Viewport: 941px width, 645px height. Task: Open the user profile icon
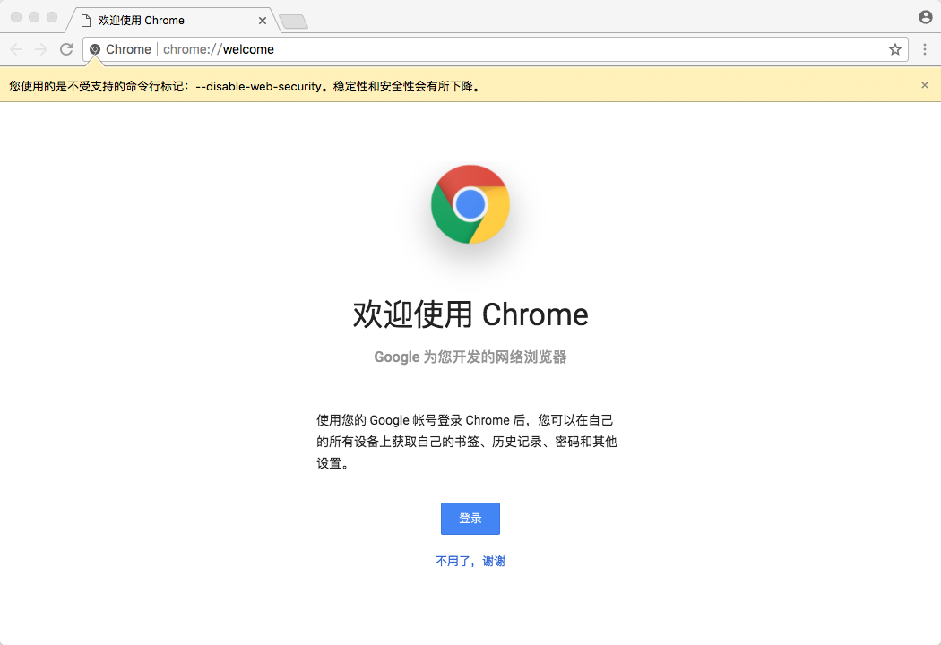[x=926, y=17]
